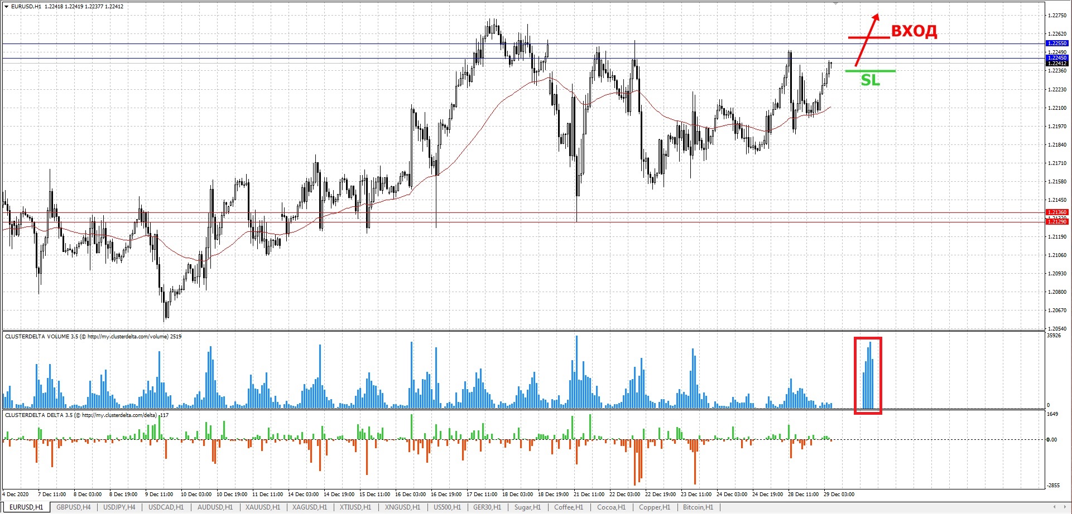Viewport: 1072px width, 514px height.
Task: Click the black current price 1.22412 label
Action: click(x=1056, y=64)
